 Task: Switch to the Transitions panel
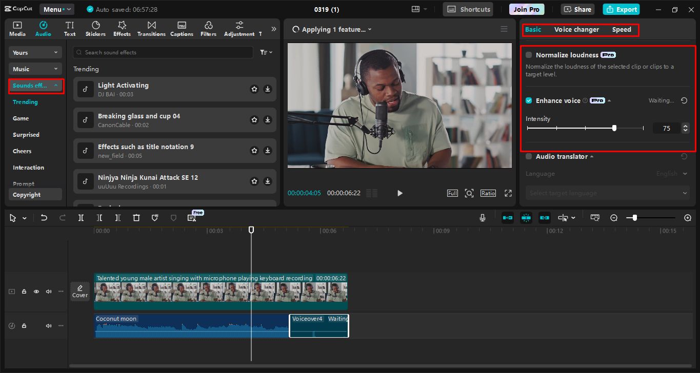151,28
